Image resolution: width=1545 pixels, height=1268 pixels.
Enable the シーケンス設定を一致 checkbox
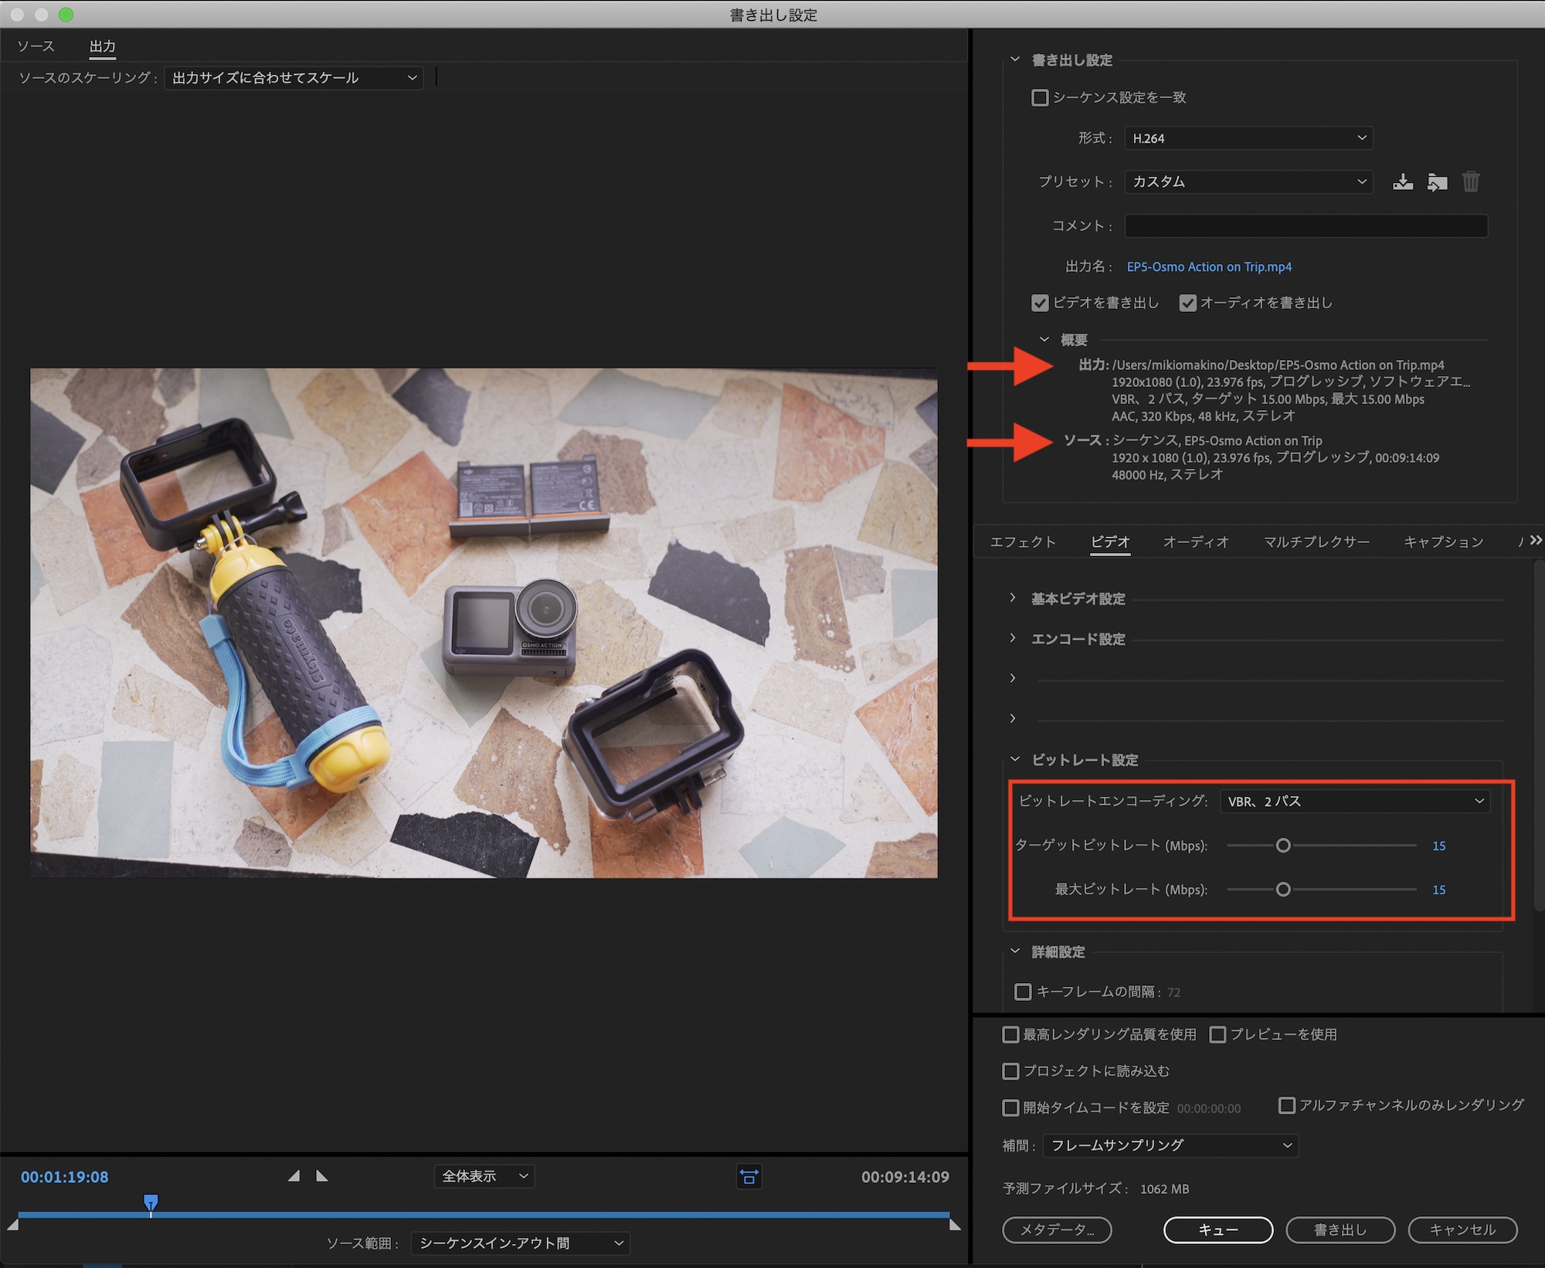[x=1040, y=97]
